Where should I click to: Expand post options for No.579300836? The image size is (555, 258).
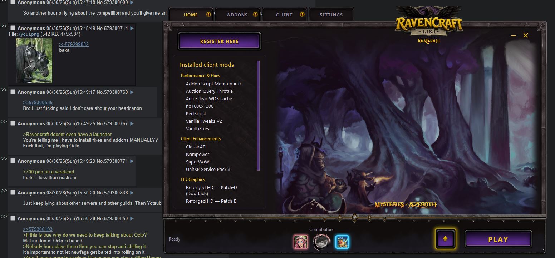tap(132, 193)
